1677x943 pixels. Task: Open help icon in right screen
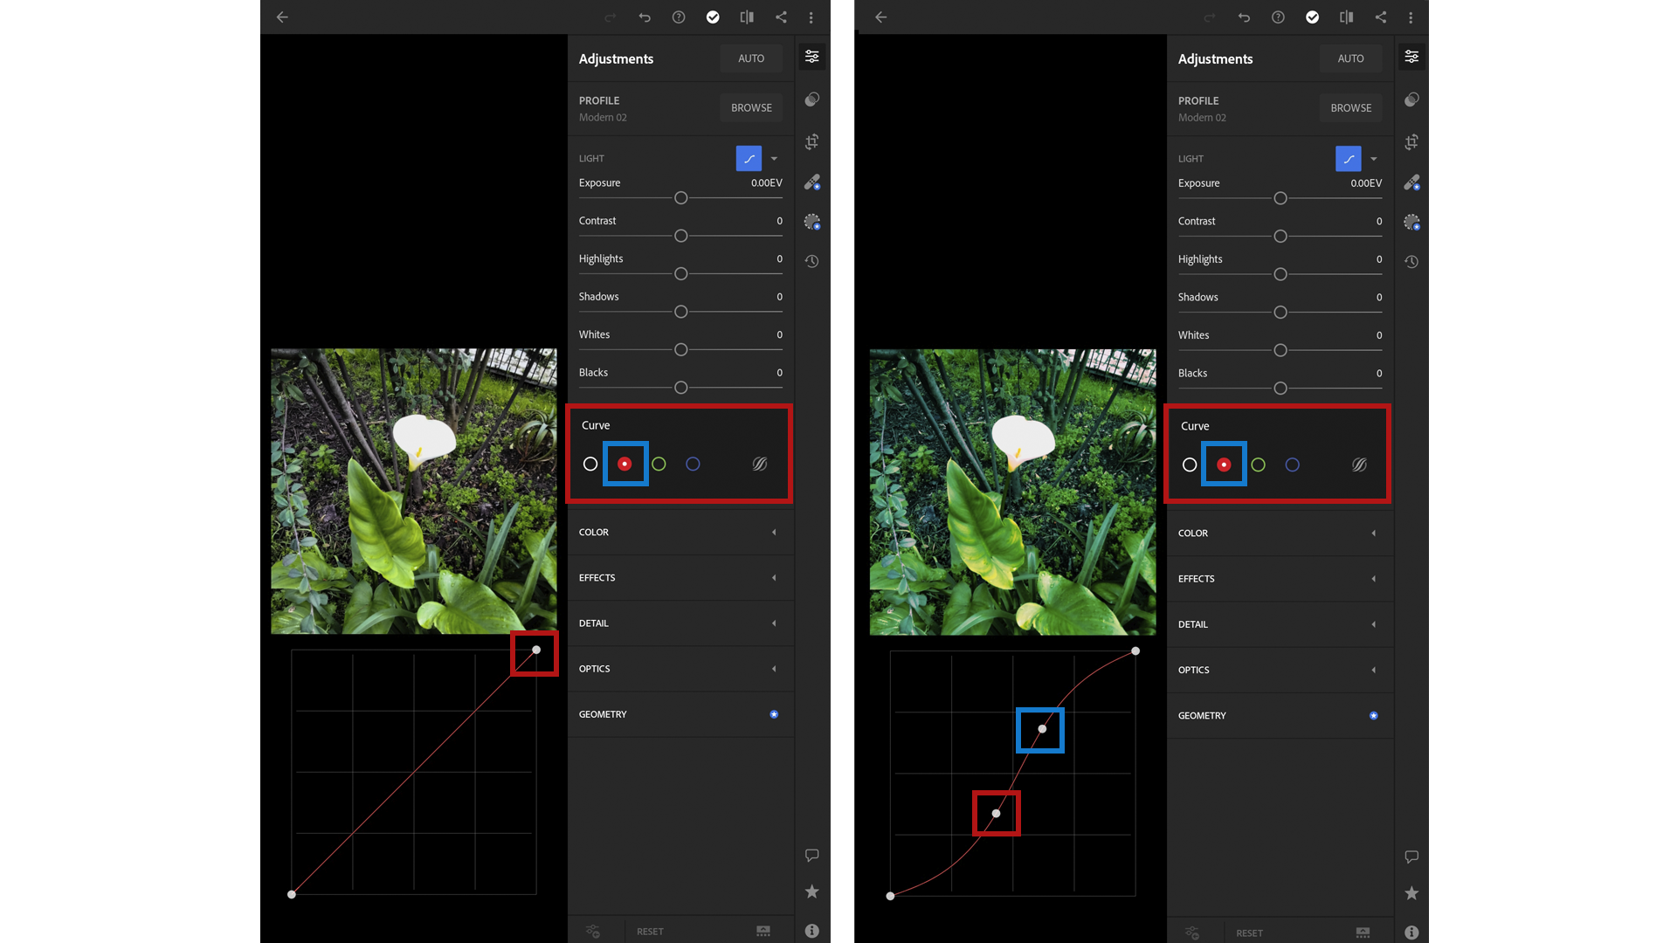[1278, 17]
